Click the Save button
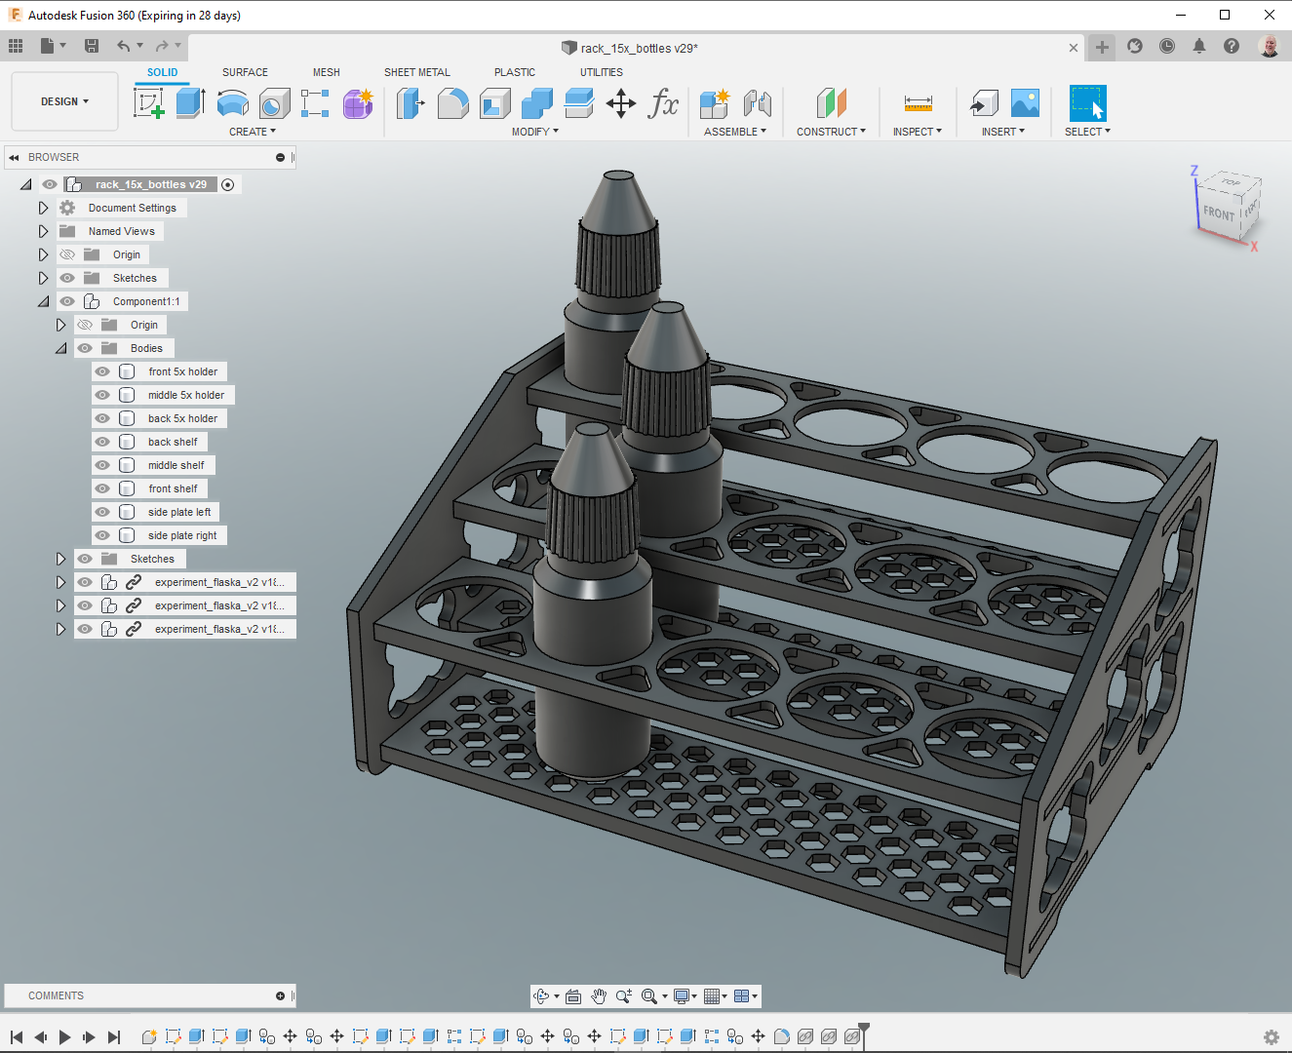The height and width of the screenshot is (1053, 1292). pos(91,45)
